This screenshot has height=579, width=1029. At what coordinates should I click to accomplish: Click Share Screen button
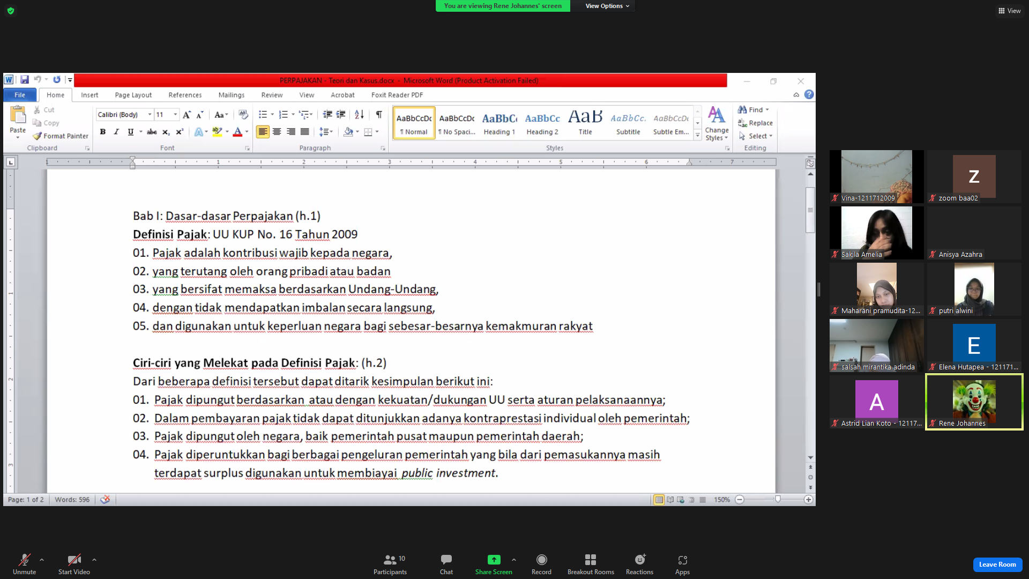click(494, 565)
